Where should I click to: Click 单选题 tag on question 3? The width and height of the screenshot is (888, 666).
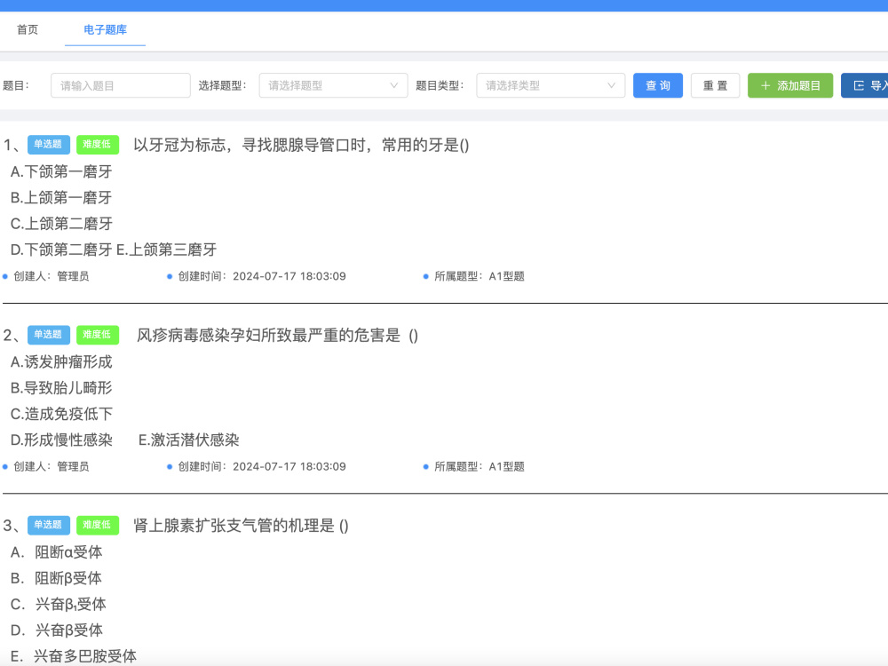tap(49, 525)
